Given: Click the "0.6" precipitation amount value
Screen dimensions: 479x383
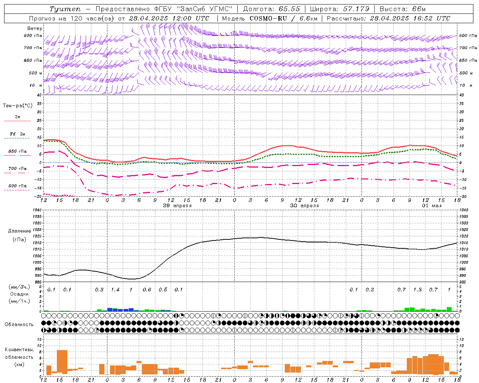Looking at the screenshot, I should click(147, 290).
